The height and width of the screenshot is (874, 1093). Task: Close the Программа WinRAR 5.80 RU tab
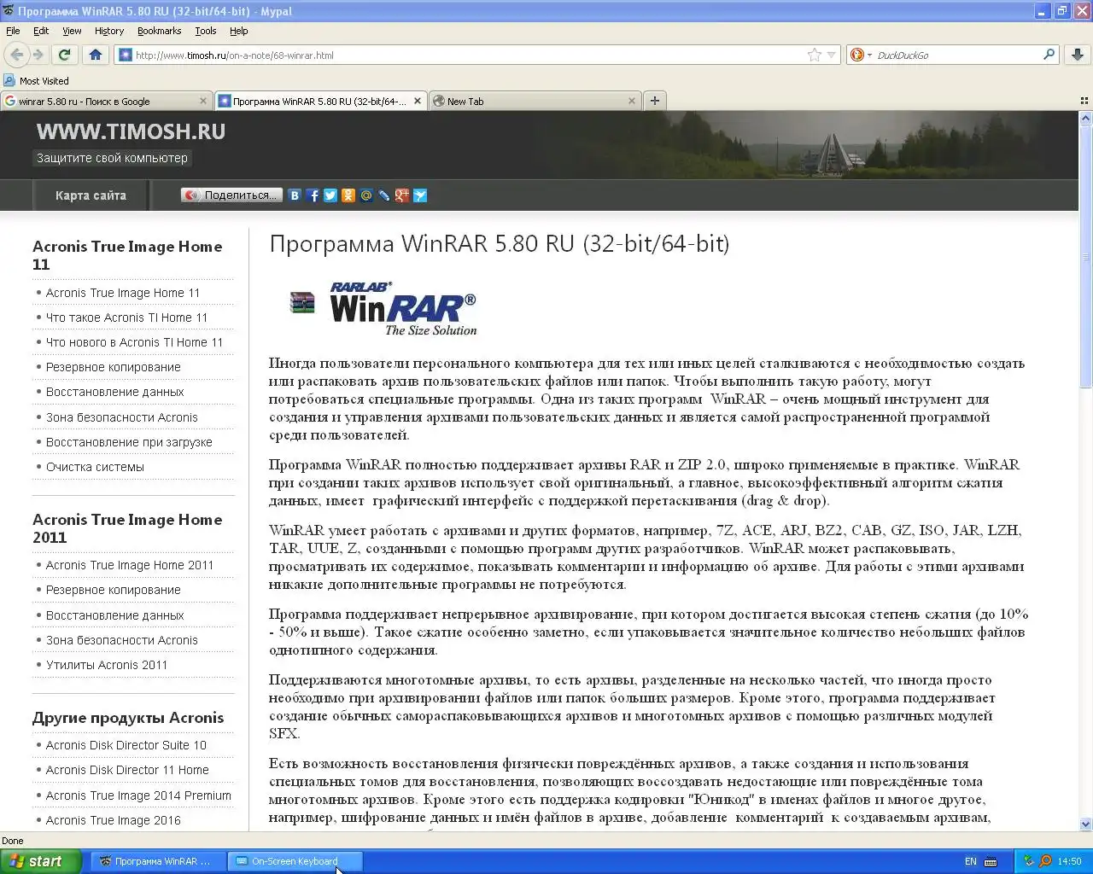pos(418,101)
